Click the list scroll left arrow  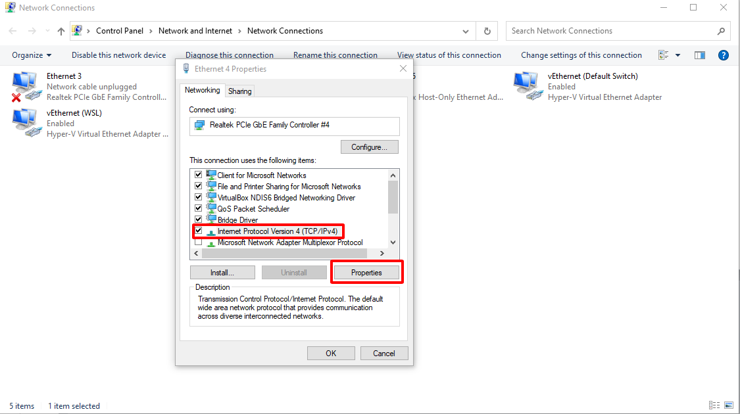click(x=196, y=254)
